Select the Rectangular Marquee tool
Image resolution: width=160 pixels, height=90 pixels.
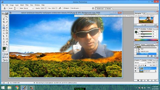pos(4,17)
